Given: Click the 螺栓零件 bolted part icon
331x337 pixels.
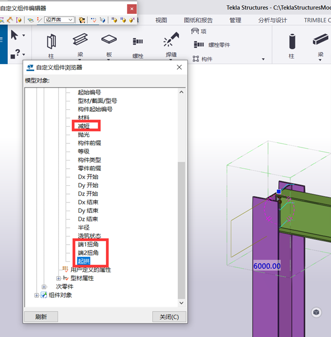Looking at the screenshot, I should (199, 45).
